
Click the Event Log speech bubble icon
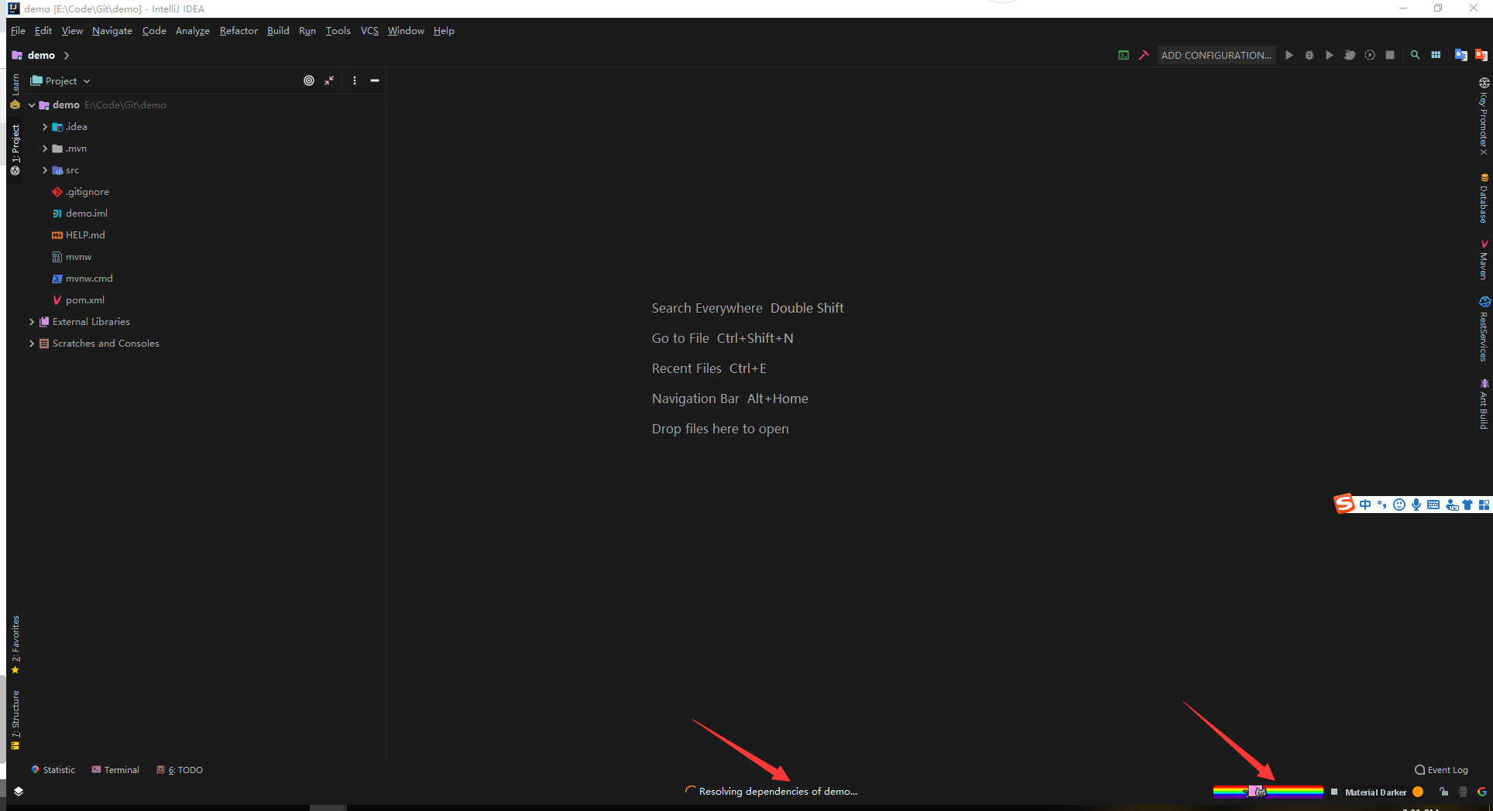(1420, 770)
